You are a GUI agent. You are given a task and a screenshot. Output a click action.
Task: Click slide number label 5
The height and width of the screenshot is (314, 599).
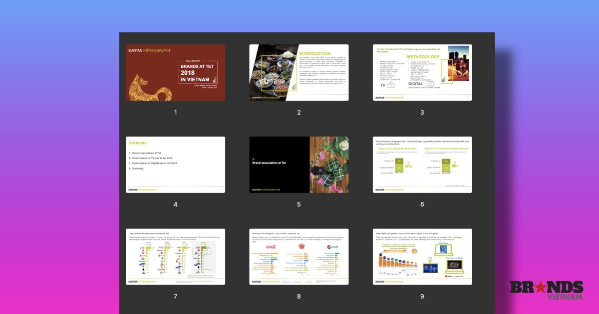point(299,204)
